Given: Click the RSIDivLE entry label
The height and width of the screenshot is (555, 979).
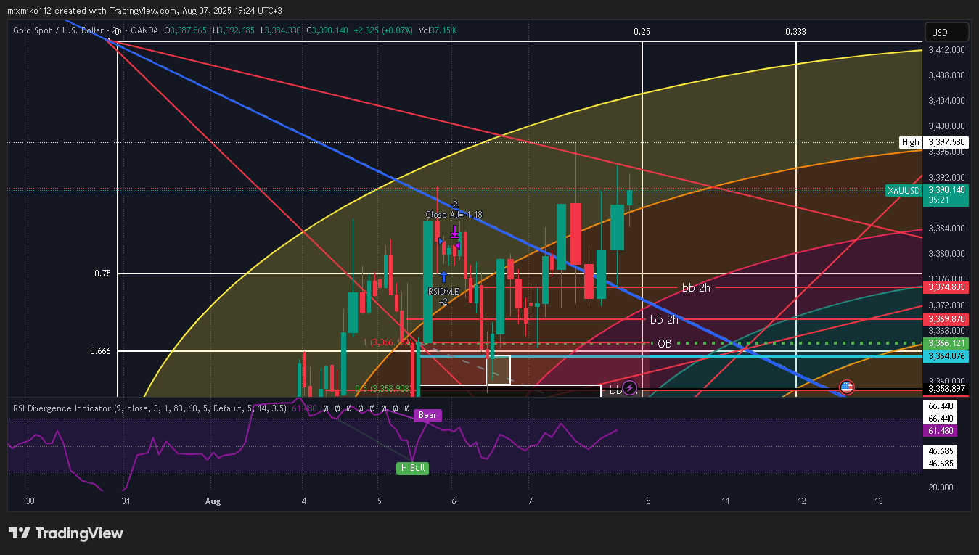Looking at the screenshot, I should pos(443,291).
